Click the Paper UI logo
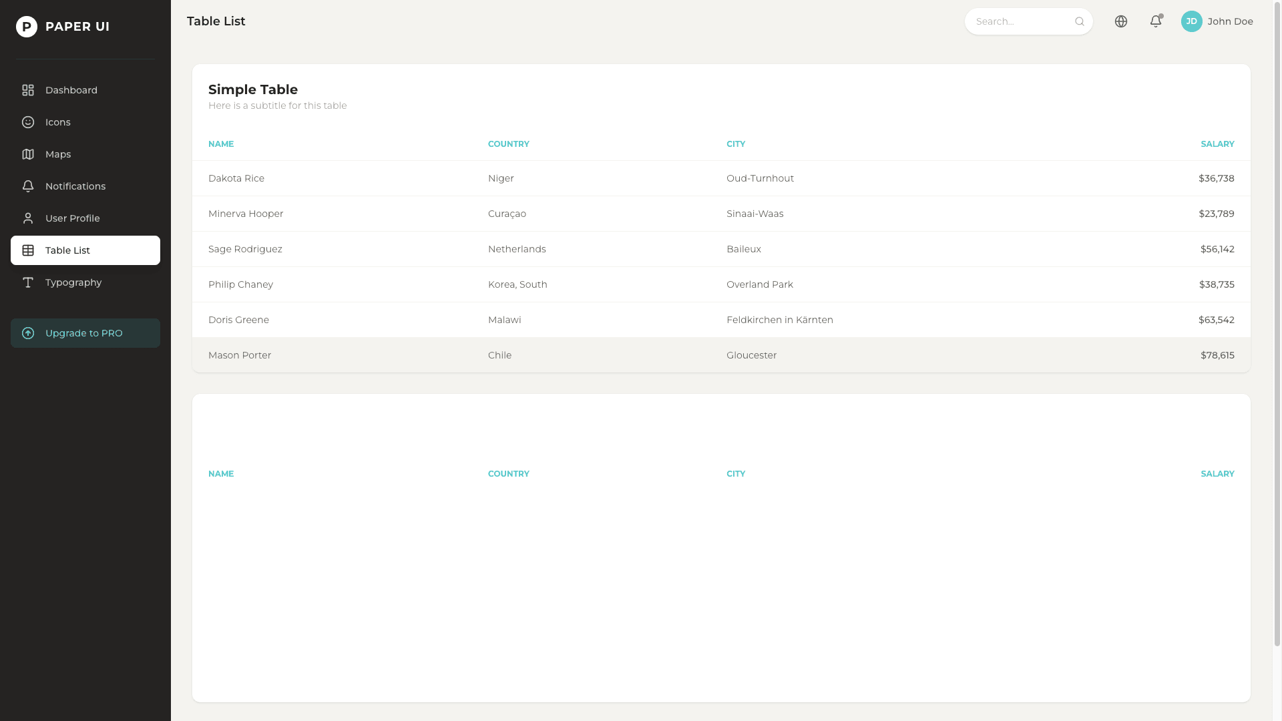This screenshot has width=1282, height=721. tap(63, 27)
